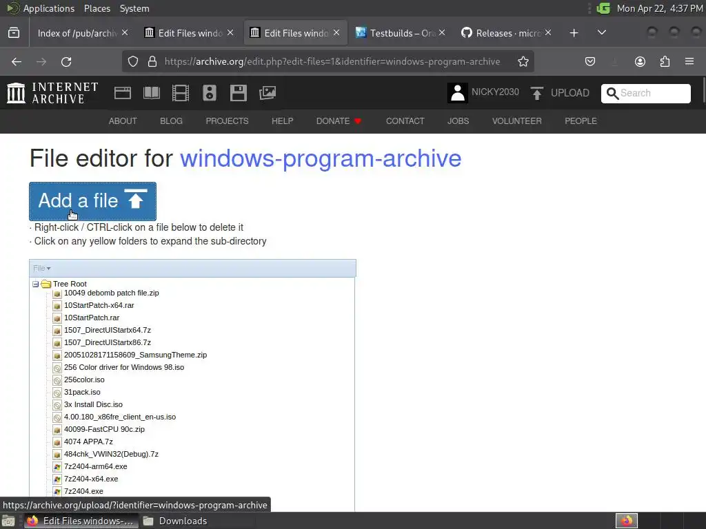Click the icon of 256color.iso

[x=57, y=380]
